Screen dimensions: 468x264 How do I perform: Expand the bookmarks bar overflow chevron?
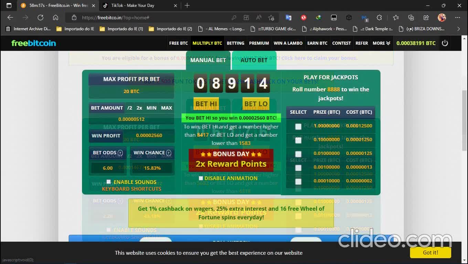pos(458,29)
